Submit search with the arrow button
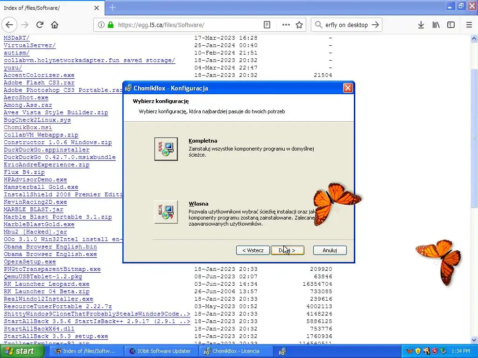Screen dimensions: 478x358 [375, 25]
